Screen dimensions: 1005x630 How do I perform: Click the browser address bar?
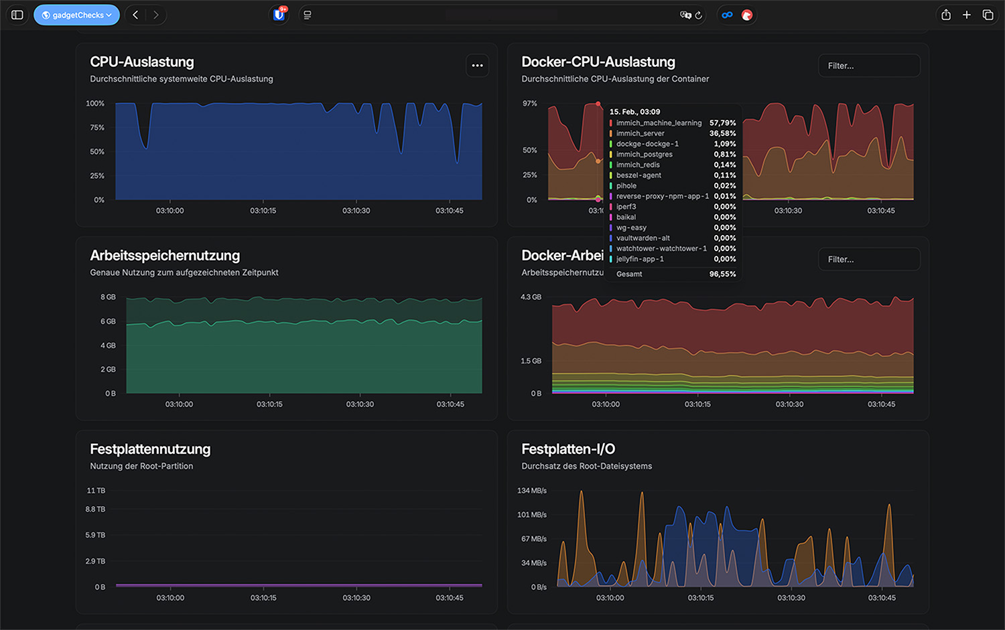coord(496,15)
